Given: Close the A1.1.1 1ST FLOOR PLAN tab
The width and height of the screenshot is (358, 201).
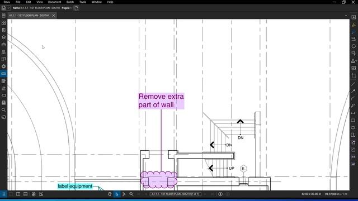Looking at the screenshot, I should [x=54, y=16].
